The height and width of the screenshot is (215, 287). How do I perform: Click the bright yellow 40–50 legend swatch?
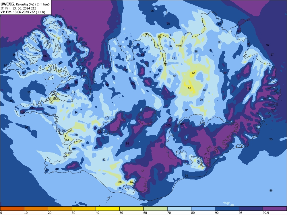tap(108, 209)
